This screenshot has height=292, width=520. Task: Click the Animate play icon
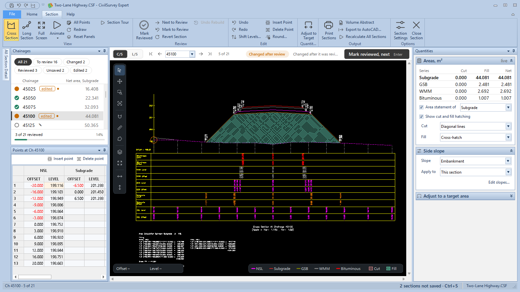(x=57, y=25)
